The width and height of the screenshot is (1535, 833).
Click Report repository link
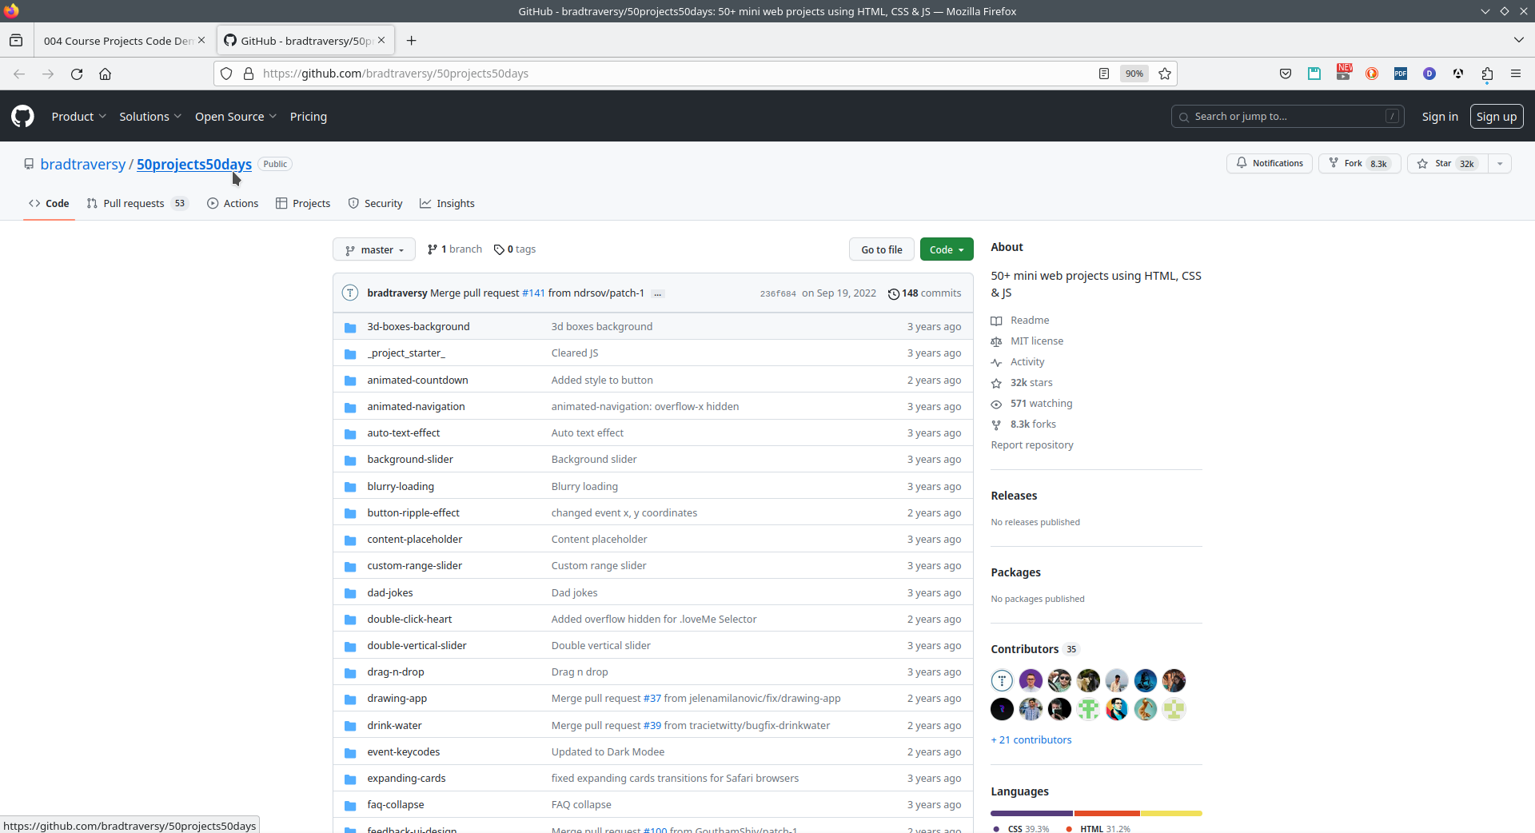1032,445
